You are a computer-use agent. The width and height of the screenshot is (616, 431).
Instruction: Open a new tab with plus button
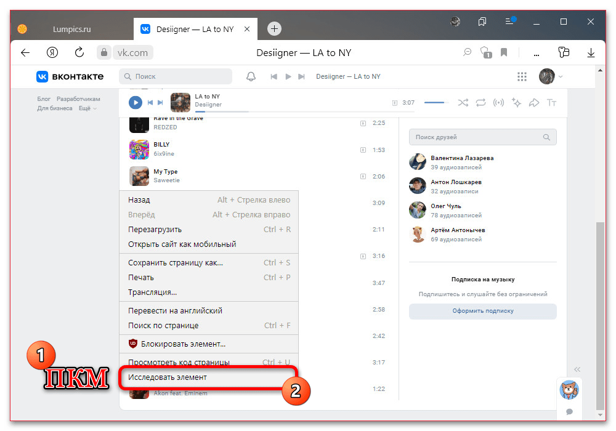274,29
